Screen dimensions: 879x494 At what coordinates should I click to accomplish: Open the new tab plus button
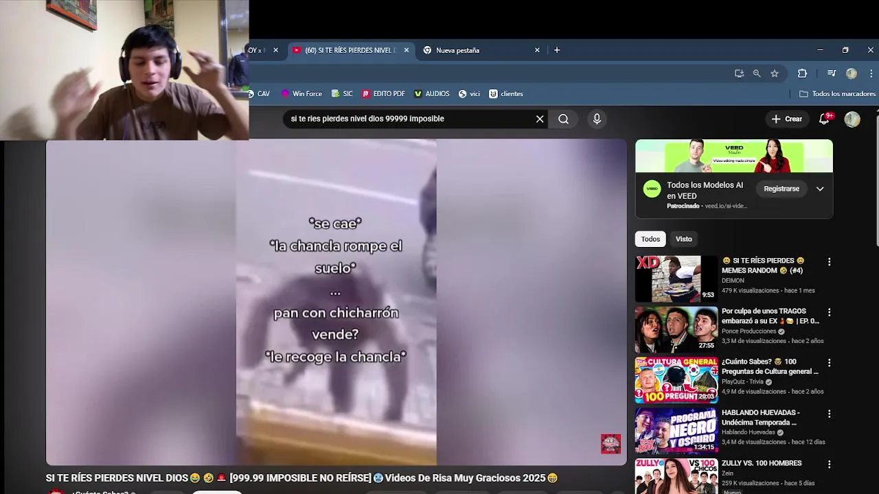coord(557,50)
